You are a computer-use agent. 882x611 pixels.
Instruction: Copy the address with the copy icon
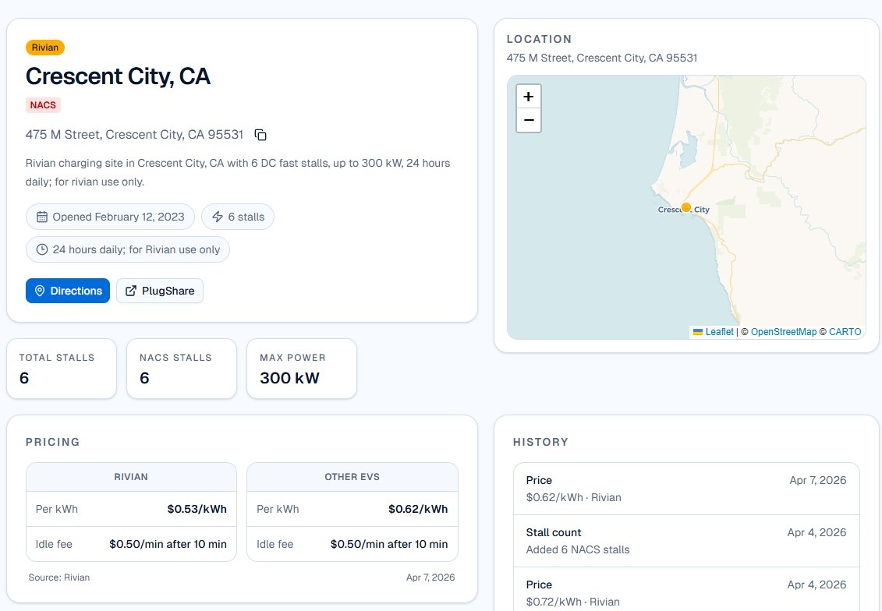pos(260,135)
